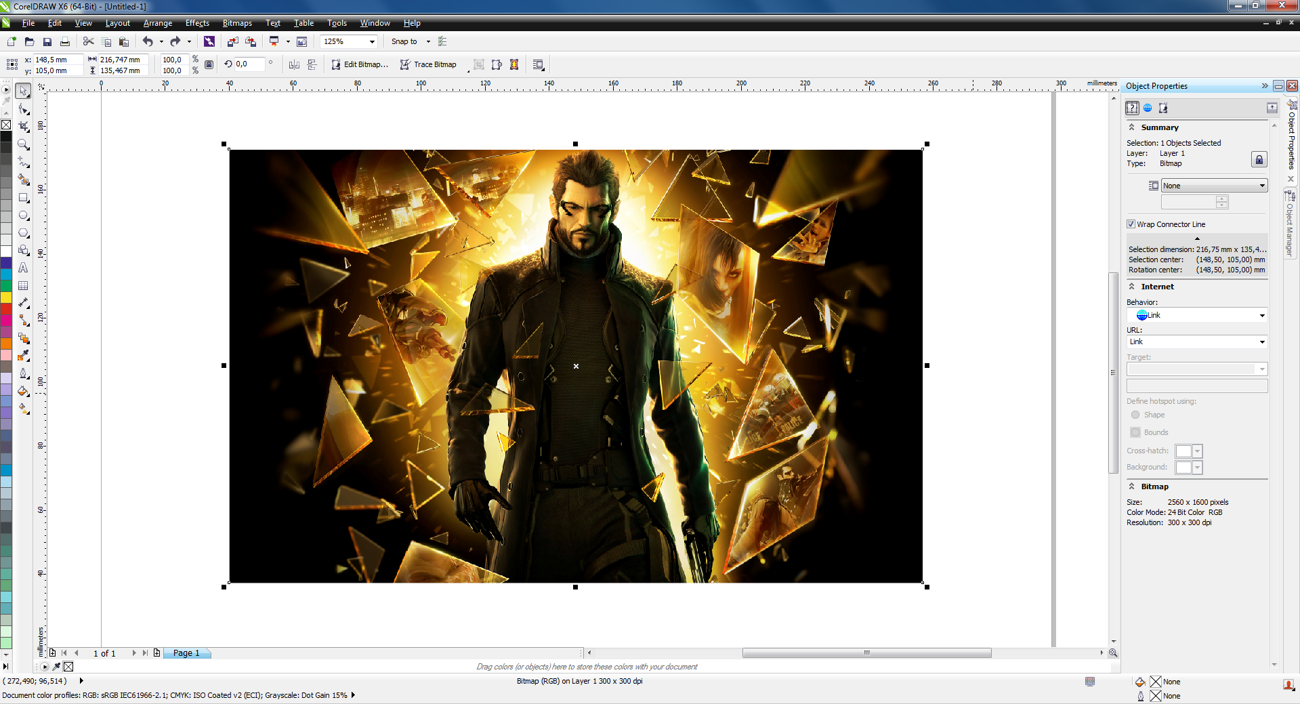Viewport: 1300px width, 704px height.
Task: Select the Bounds hotspot option
Action: (1135, 432)
